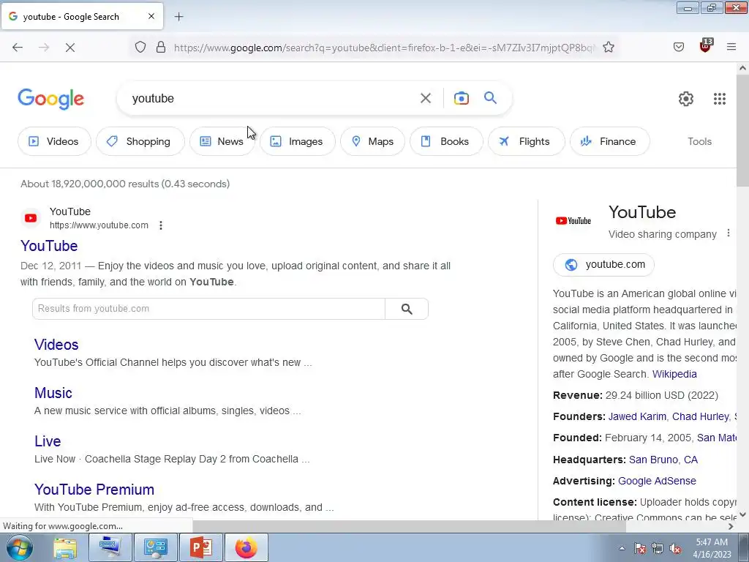Click the network status tray icon
Screen dimensions: 749x562
point(658,549)
